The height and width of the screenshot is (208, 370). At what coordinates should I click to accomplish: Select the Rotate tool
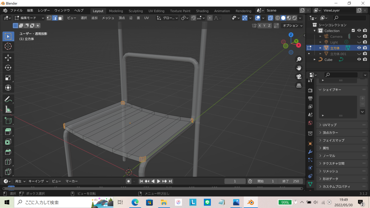tap(8, 67)
